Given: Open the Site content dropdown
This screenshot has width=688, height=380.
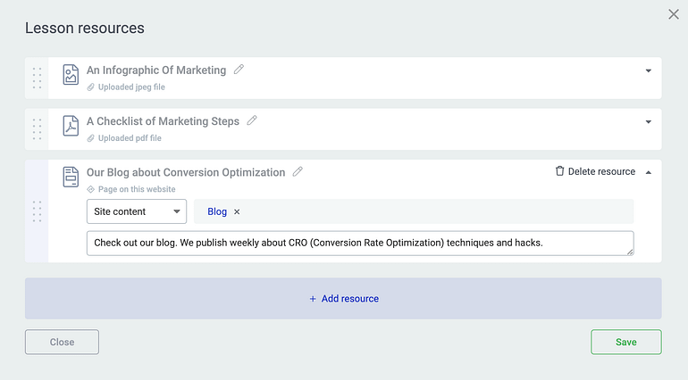Looking at the screenshot, I should (136, 211).
